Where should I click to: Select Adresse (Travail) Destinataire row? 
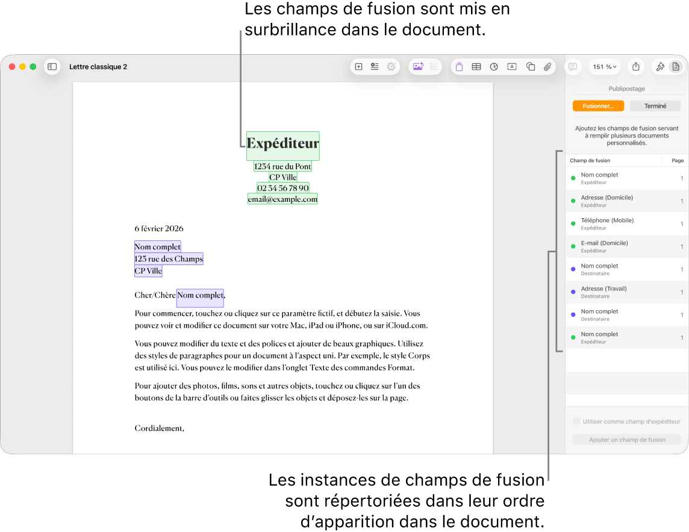pyautogui.click(x=627, y=292)
